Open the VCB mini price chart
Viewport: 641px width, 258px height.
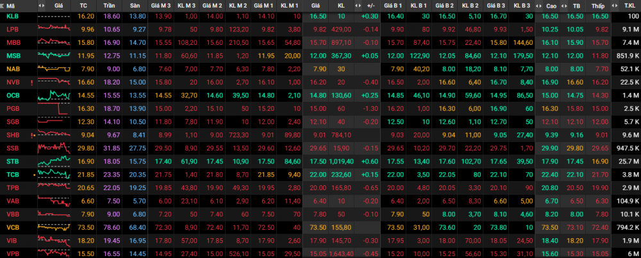click(54, 227)
